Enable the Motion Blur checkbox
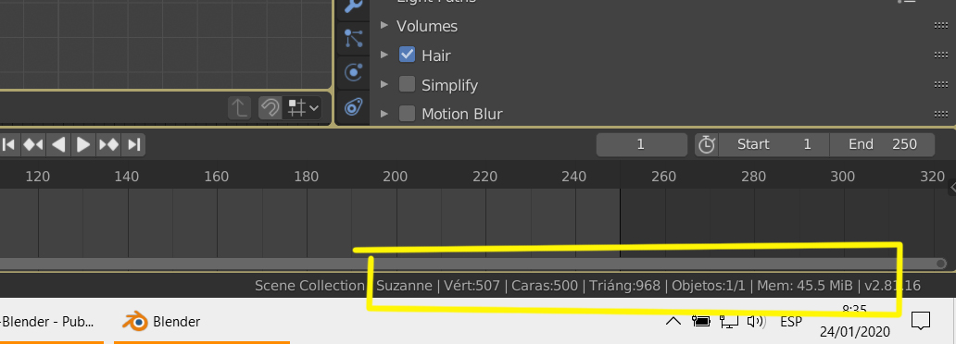This screenshot has width=956, height=344. click(407, 114)
